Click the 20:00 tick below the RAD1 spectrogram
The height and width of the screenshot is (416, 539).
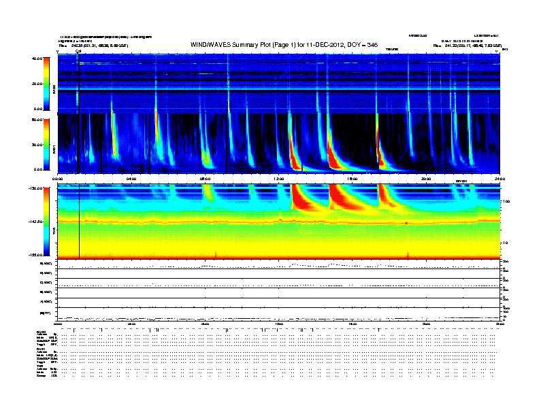[426, 179]
